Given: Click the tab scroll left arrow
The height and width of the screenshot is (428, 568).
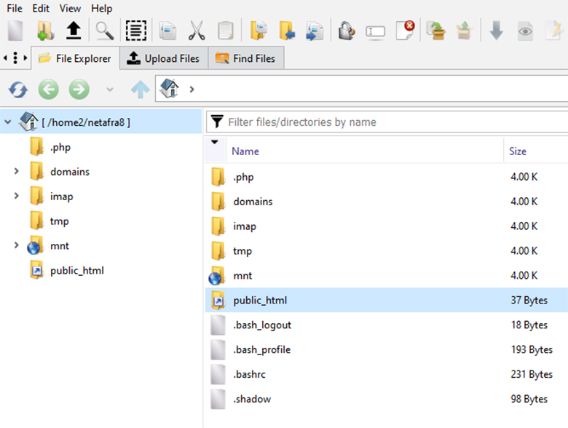Looking at the screenshot, I should [5, 58].
